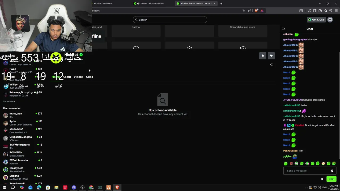340x191 pixels.
Task: Open Microsoft Store from the taskbar
Action: pyautogui.click(x=48, y=188)
